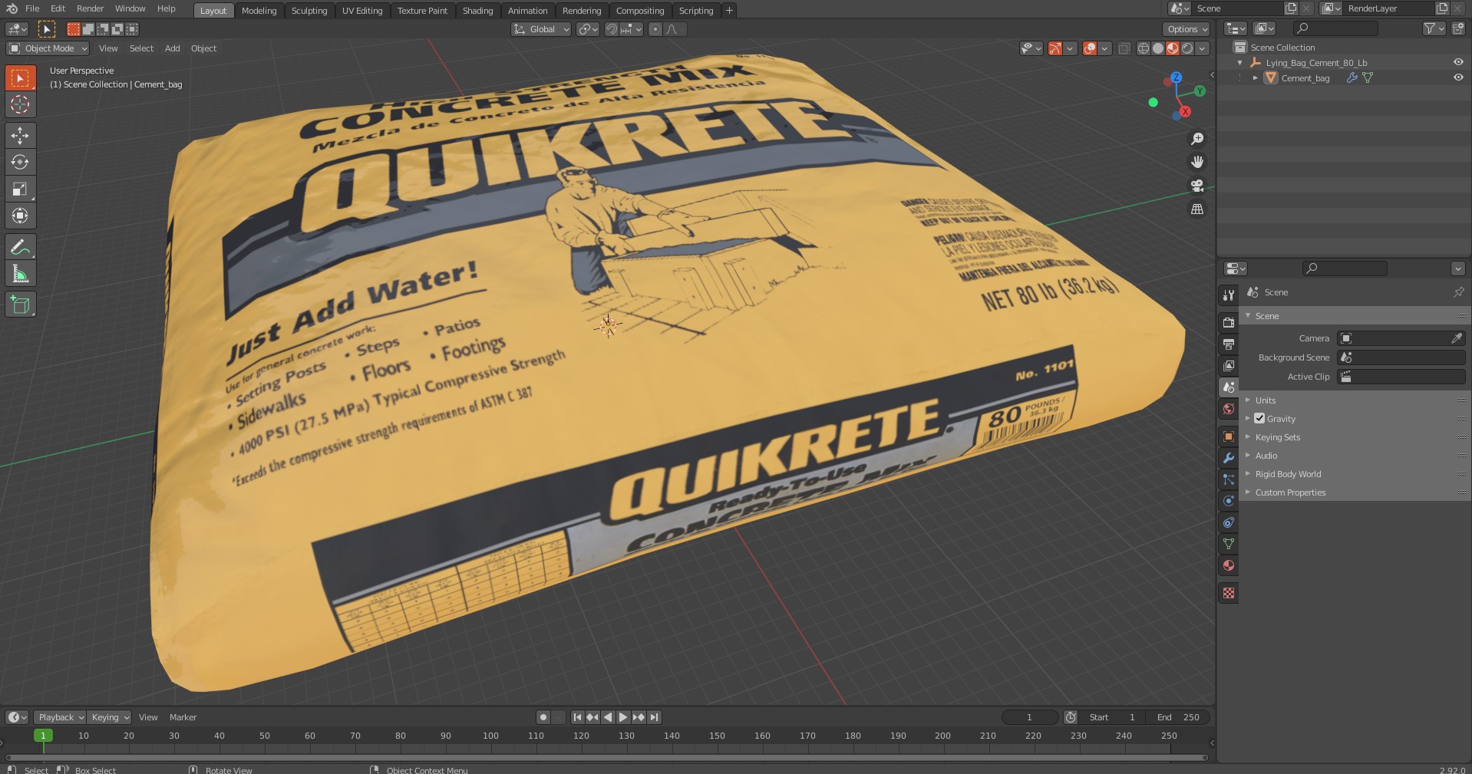Switch perspective/orthographic grid icon

1197,209
